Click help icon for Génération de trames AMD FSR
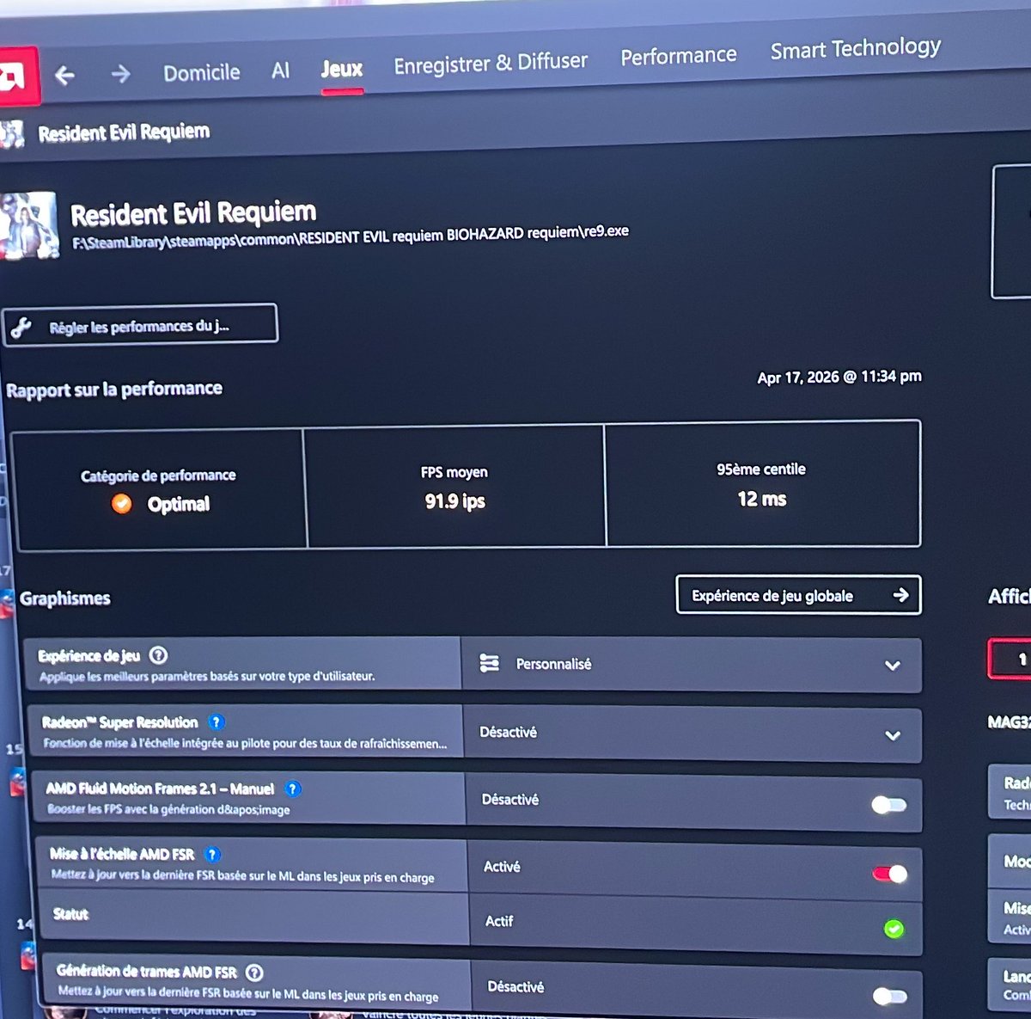Image resolution: width=1031 pixels, height=1019 pixels. tap(254, 973)
